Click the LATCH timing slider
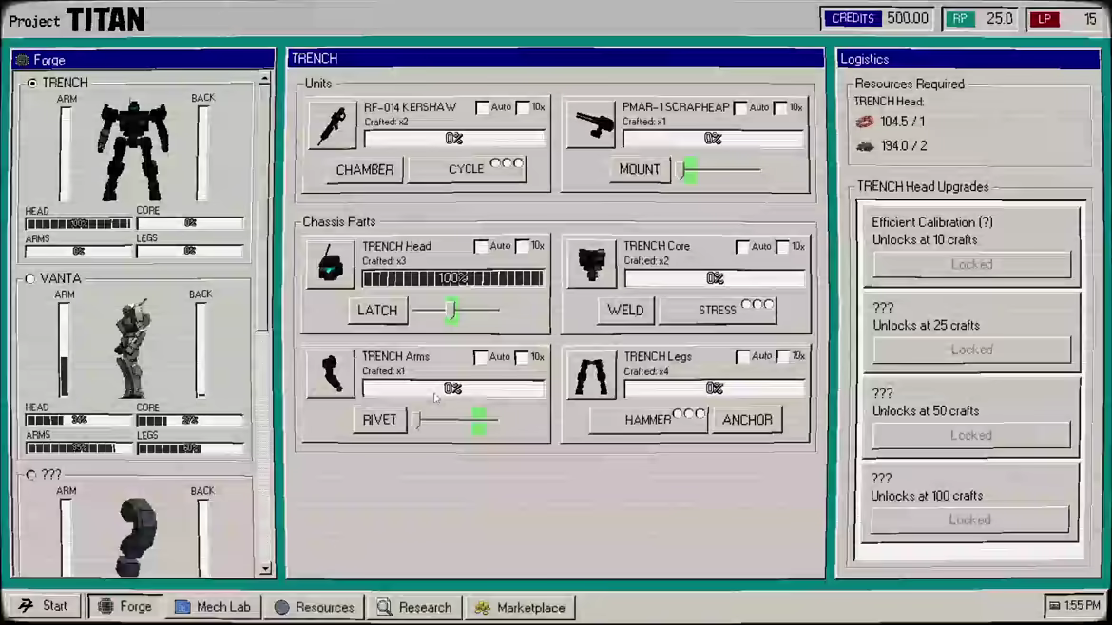This screenshot has width=1112, height=625. (x=456, y=310)
